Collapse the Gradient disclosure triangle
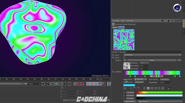The width and height of the screenshot is (185, 103). click(x=123, y=71)
